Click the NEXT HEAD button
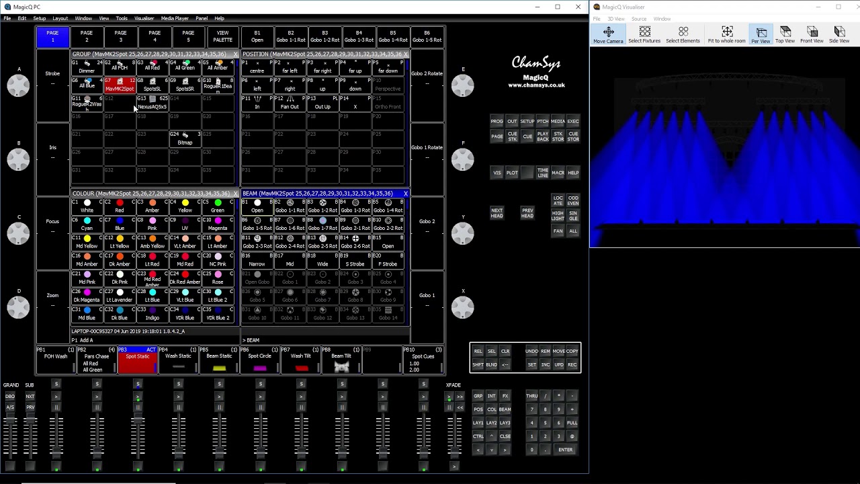 pos(497,212)
